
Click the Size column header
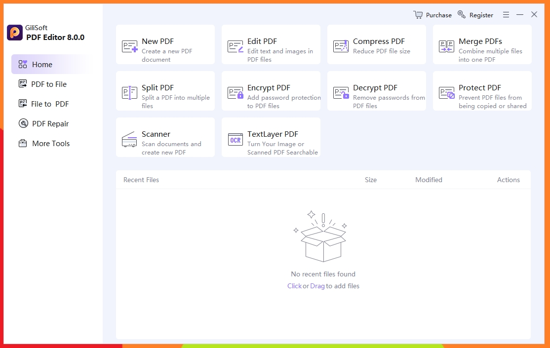(x=370, y=180)
